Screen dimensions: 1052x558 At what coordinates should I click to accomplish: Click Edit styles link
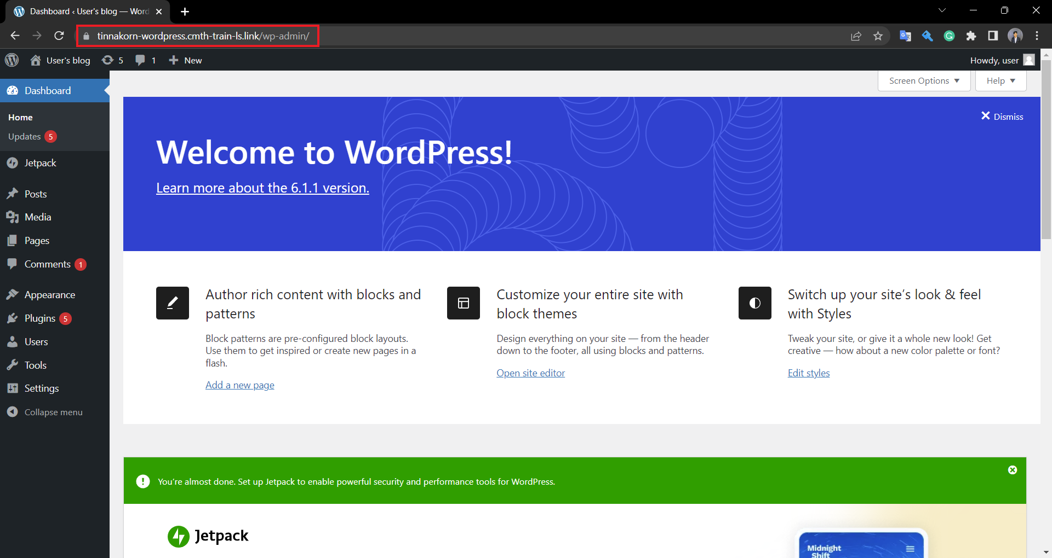click(x=809, y=373)
